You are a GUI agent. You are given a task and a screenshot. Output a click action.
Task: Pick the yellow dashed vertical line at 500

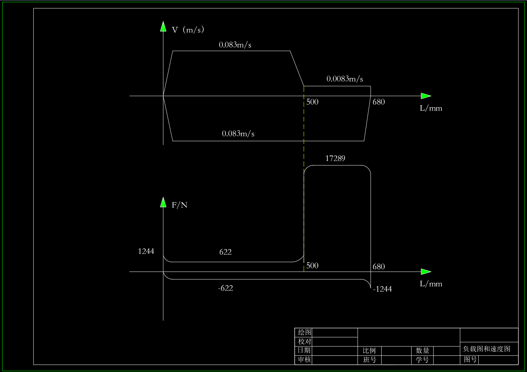point(304,179)
